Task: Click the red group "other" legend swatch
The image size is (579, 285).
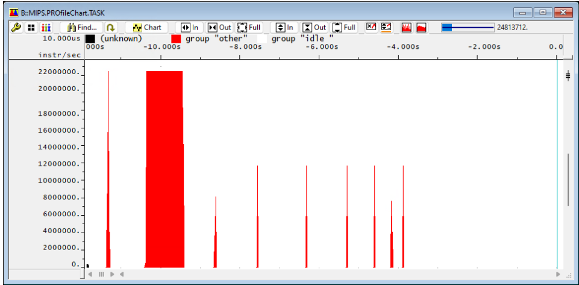Action: coord(176,39)
